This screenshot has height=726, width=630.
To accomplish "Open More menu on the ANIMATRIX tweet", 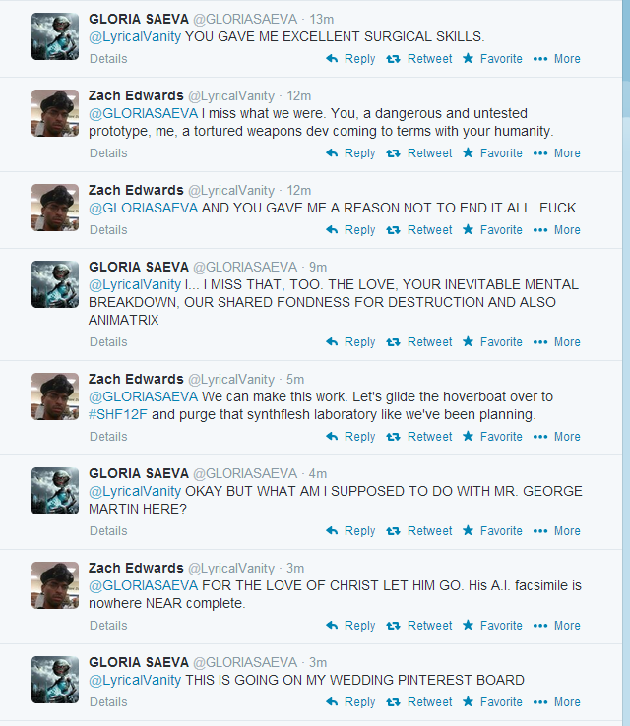I will [x=557, y=342].
